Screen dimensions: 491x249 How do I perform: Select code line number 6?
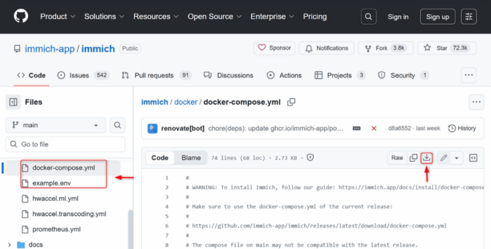click(167, 226)
